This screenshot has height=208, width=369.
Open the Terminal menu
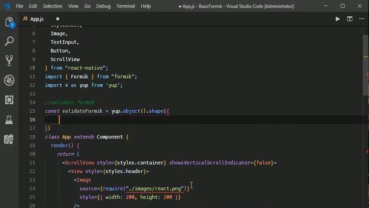coord(126,6)
